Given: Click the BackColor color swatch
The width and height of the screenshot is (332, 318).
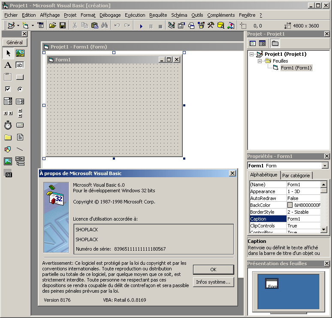Looking at the screenshot, I should pos(290,205).
